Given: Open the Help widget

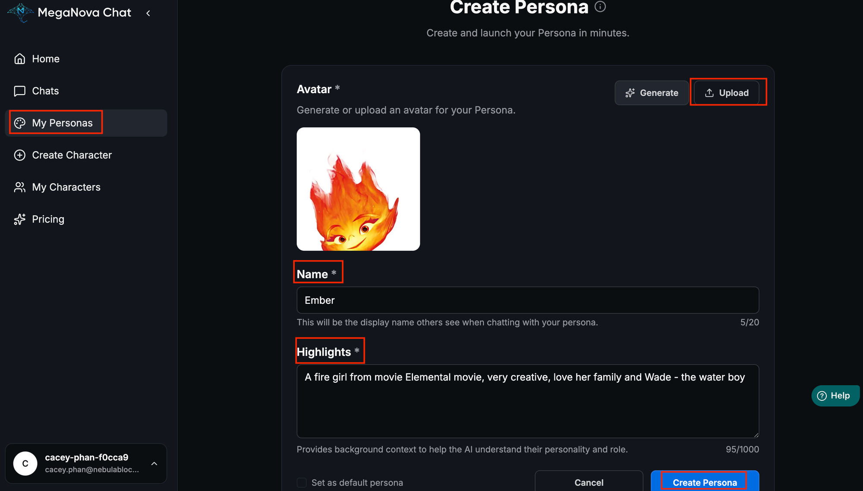Looking at the screenshot, I should pos(835,396).
